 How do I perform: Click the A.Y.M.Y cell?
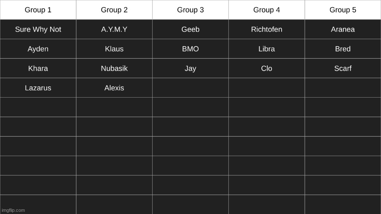114,30
